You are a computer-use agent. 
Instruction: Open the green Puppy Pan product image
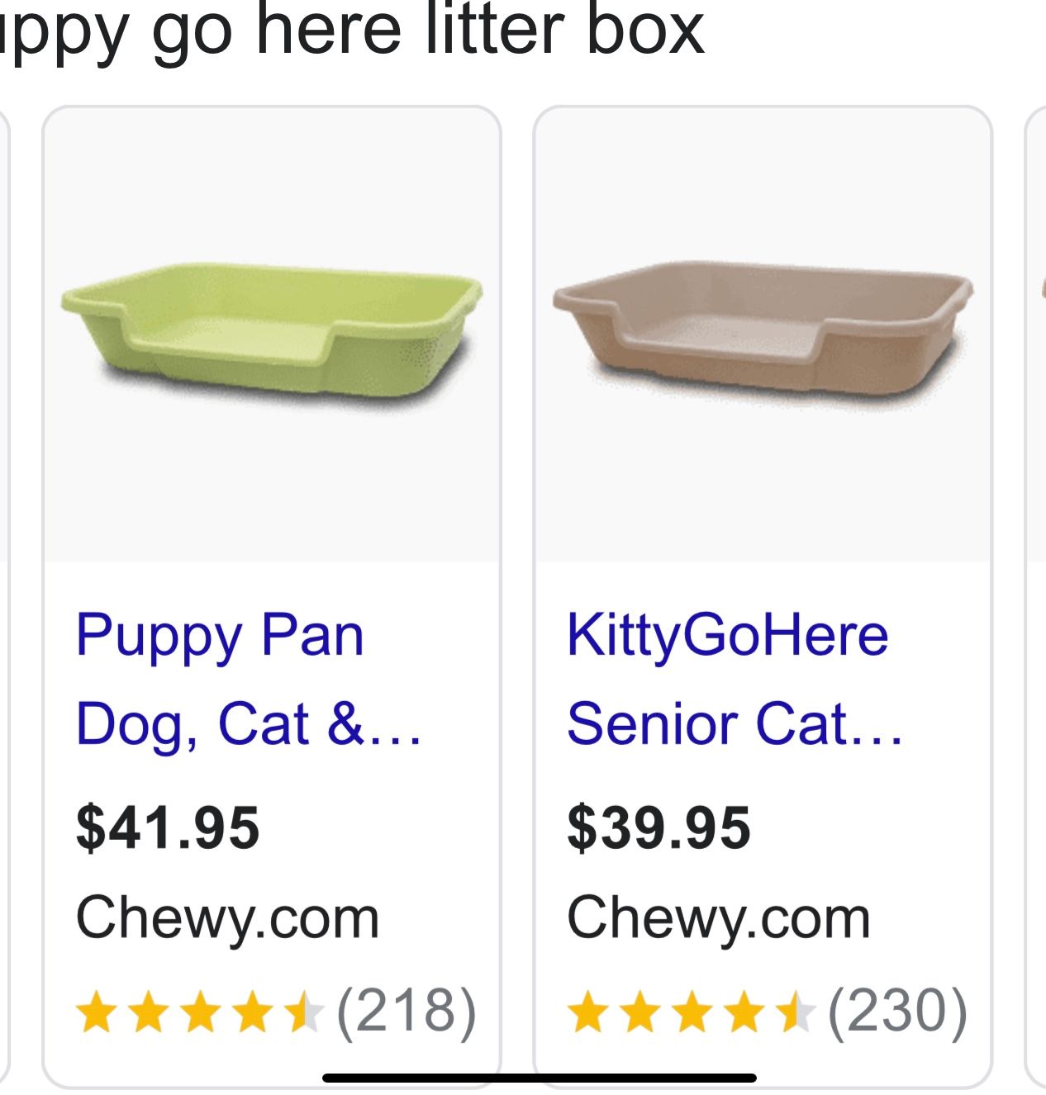click(x=272, y=334)
